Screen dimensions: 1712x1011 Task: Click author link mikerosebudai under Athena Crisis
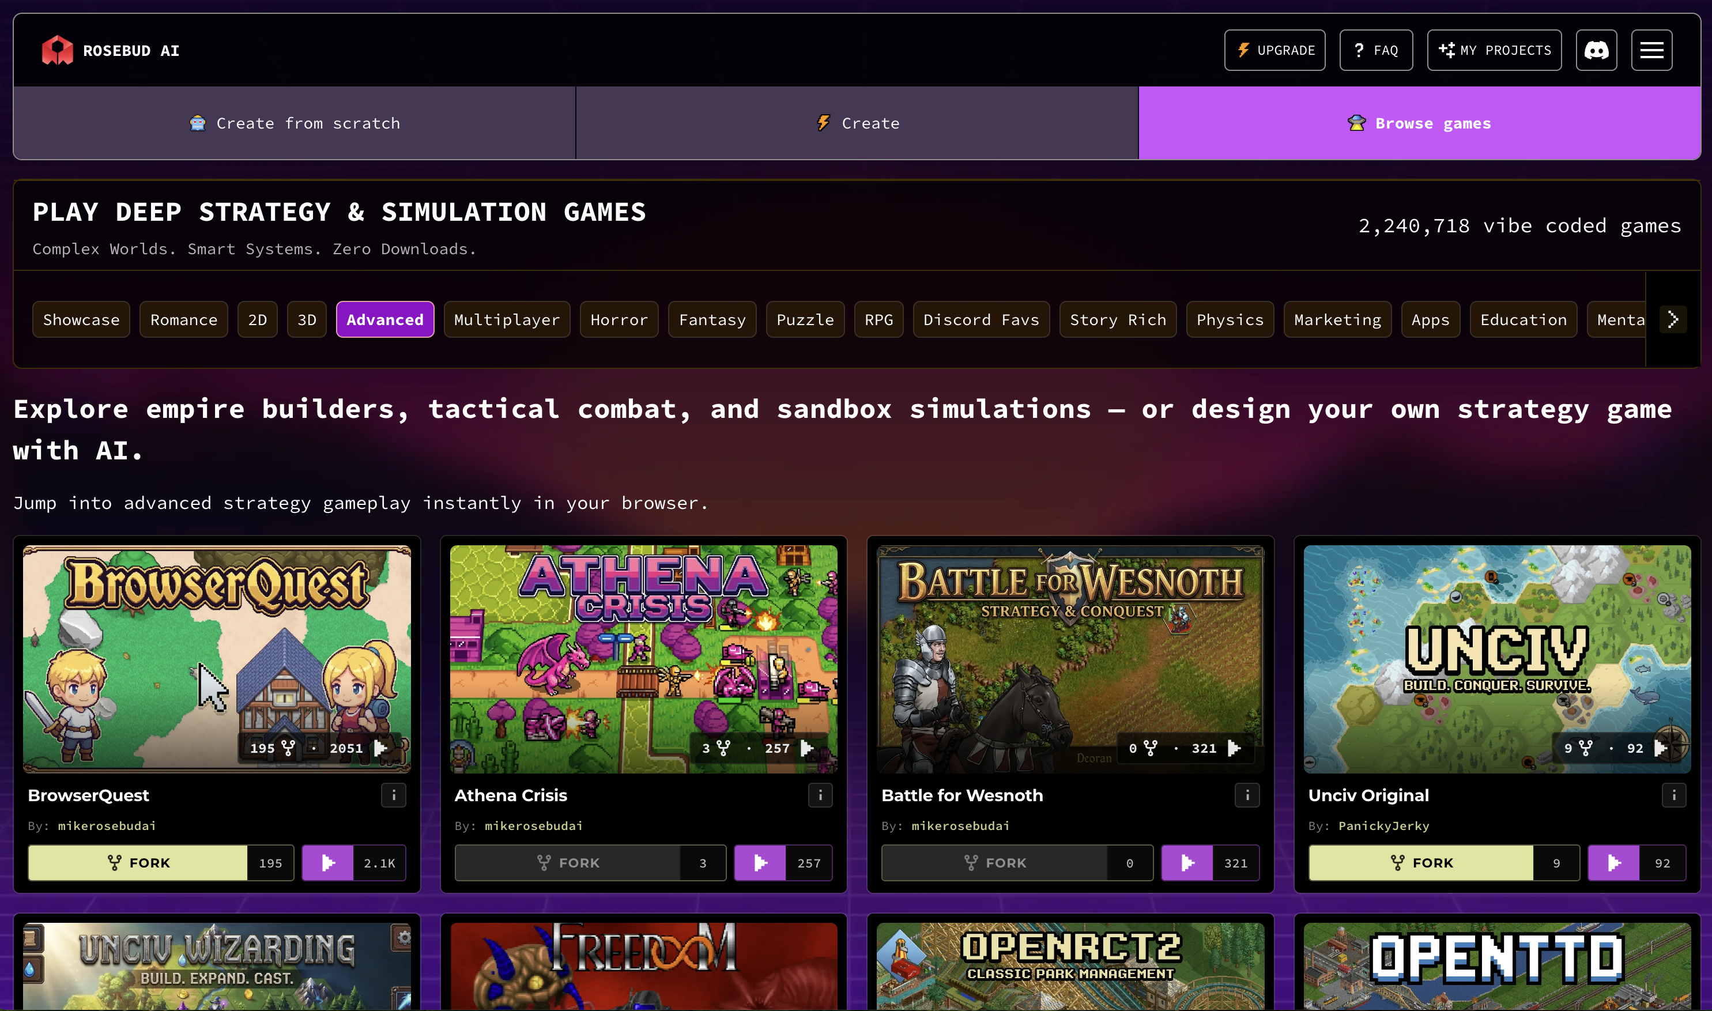[533, 826]
